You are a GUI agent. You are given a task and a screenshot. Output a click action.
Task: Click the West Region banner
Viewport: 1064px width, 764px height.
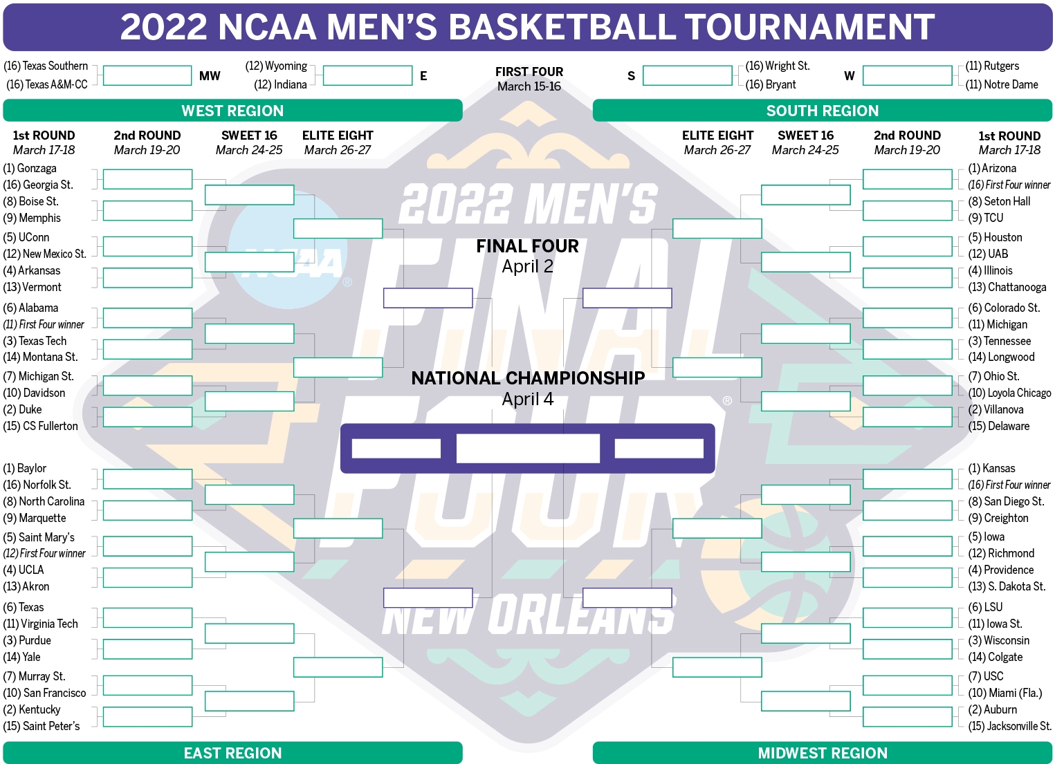(x=232, y=111)
